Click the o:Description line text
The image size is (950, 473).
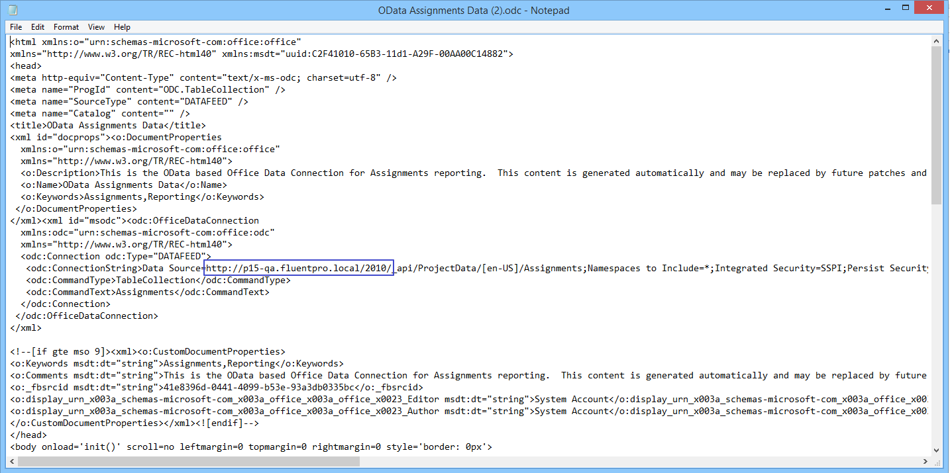click(474, 173)
